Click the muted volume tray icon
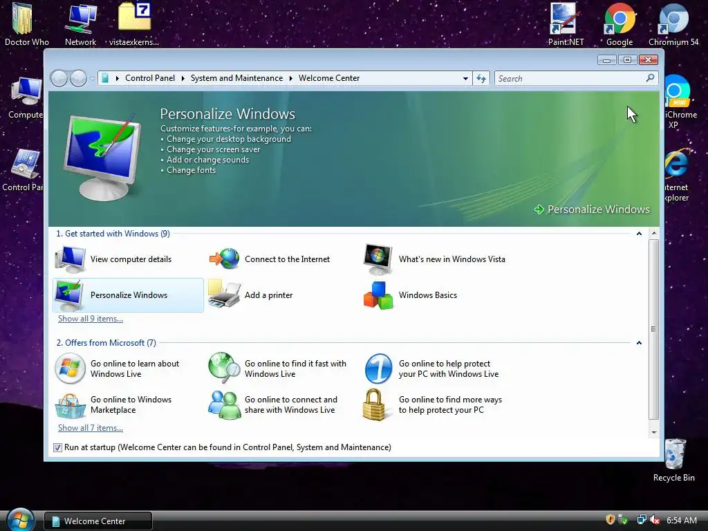708x531 pixels. point(655,520)
